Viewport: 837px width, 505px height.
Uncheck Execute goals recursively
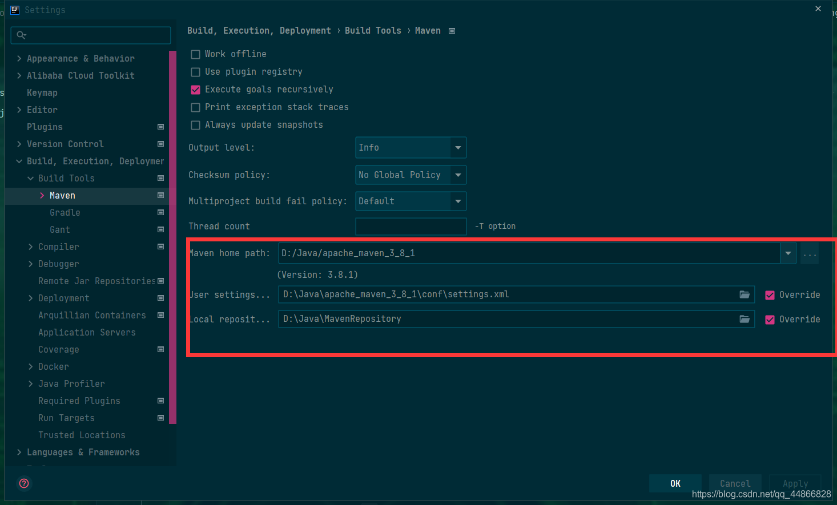195,90
